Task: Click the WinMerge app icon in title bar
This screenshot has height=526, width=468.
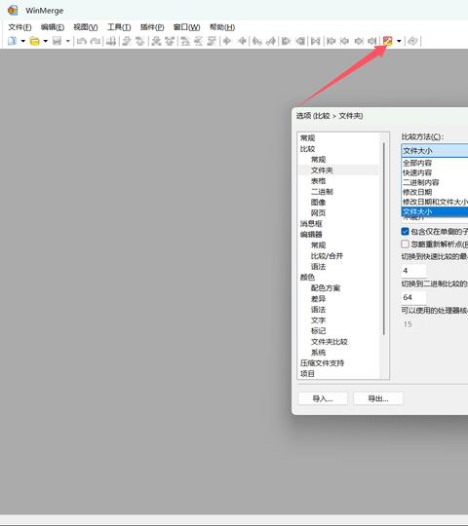Action: click(x=13, y=11)
